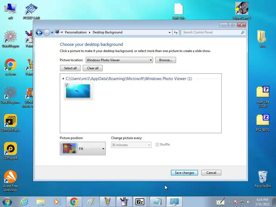Open the Picture location dropdown
The width and height of the screenshot is (276, 207).
click(x=119, y=60)
